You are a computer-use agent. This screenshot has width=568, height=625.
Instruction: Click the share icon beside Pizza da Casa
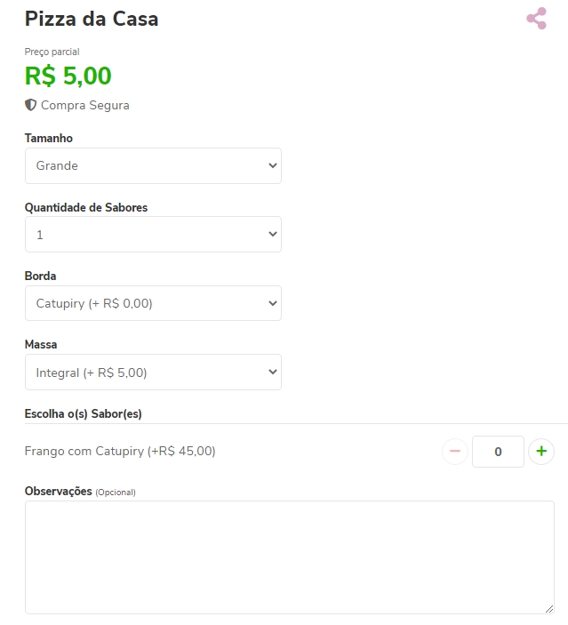click(536, 19)
